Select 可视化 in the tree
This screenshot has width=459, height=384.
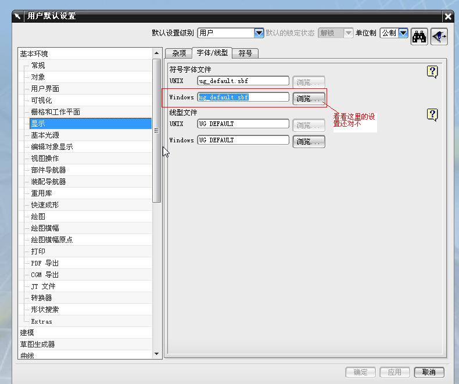point(42,101)
